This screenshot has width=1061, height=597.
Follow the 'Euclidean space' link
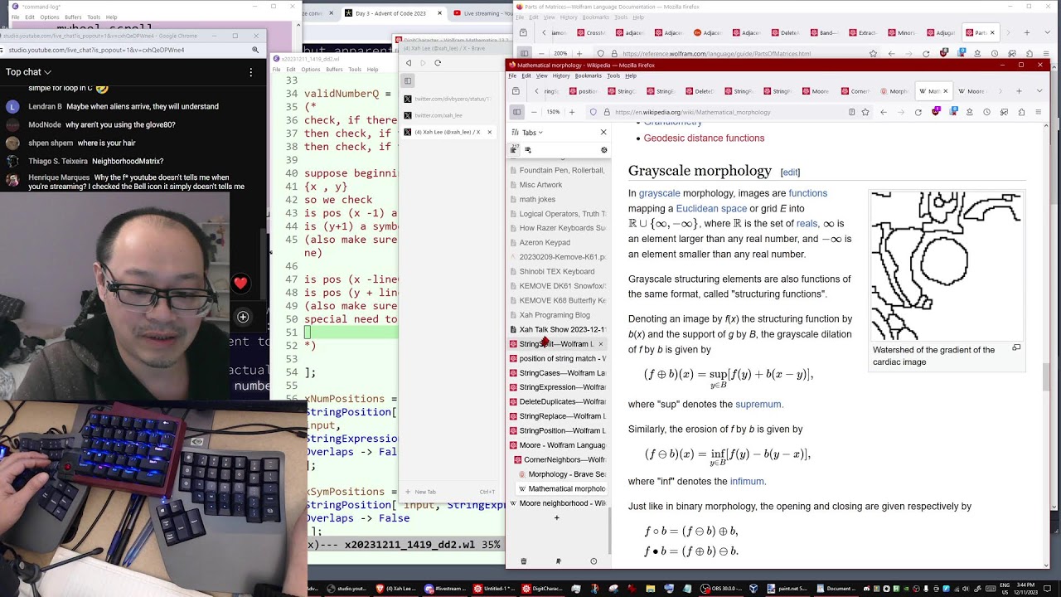[711, 208]
